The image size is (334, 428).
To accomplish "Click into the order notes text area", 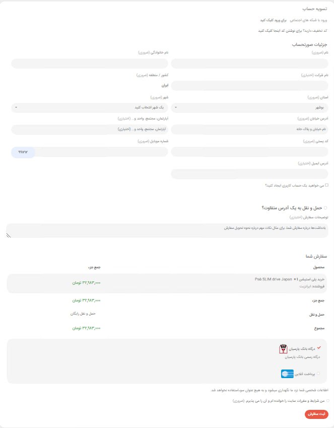I will point(167,231).
